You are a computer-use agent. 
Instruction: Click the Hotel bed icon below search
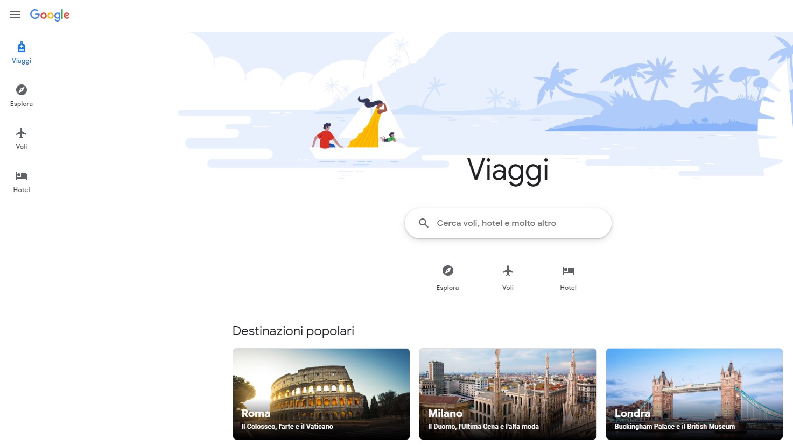click(569, 271)
